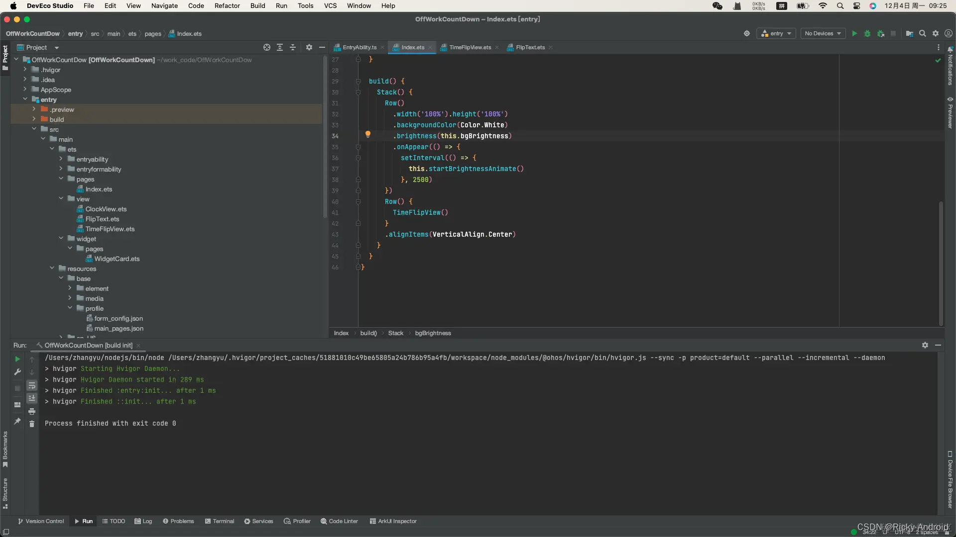
Task: Toggle scroll to end in Run console
Action: tap(32, 398)
